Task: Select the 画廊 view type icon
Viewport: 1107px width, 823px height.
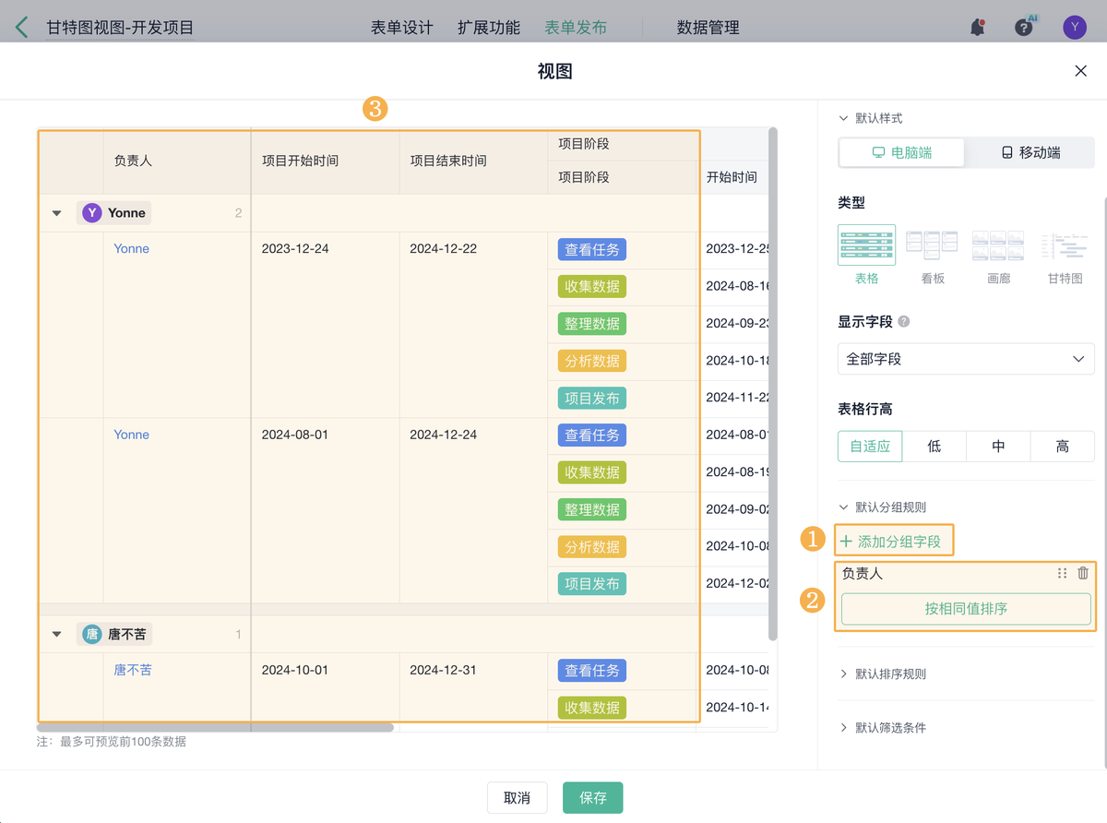Action: (998, 246)
